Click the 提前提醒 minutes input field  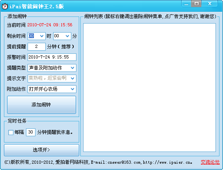point(37,47)
